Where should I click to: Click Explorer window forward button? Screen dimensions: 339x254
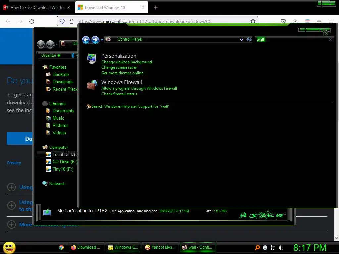(50, 44)
